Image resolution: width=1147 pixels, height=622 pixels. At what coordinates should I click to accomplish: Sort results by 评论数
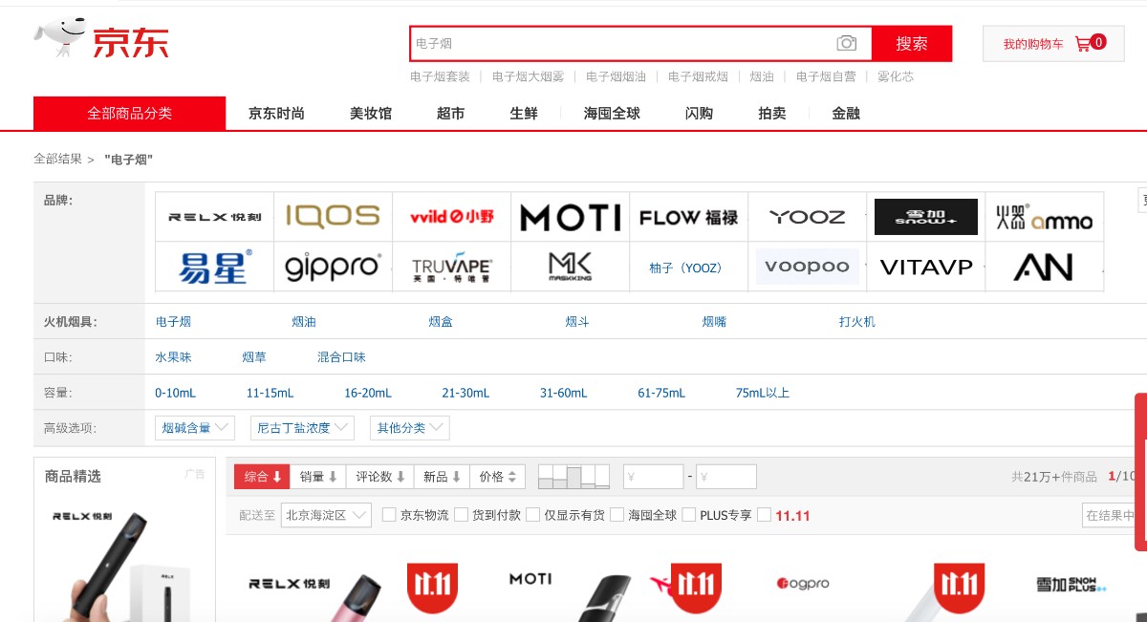(380, 476)
